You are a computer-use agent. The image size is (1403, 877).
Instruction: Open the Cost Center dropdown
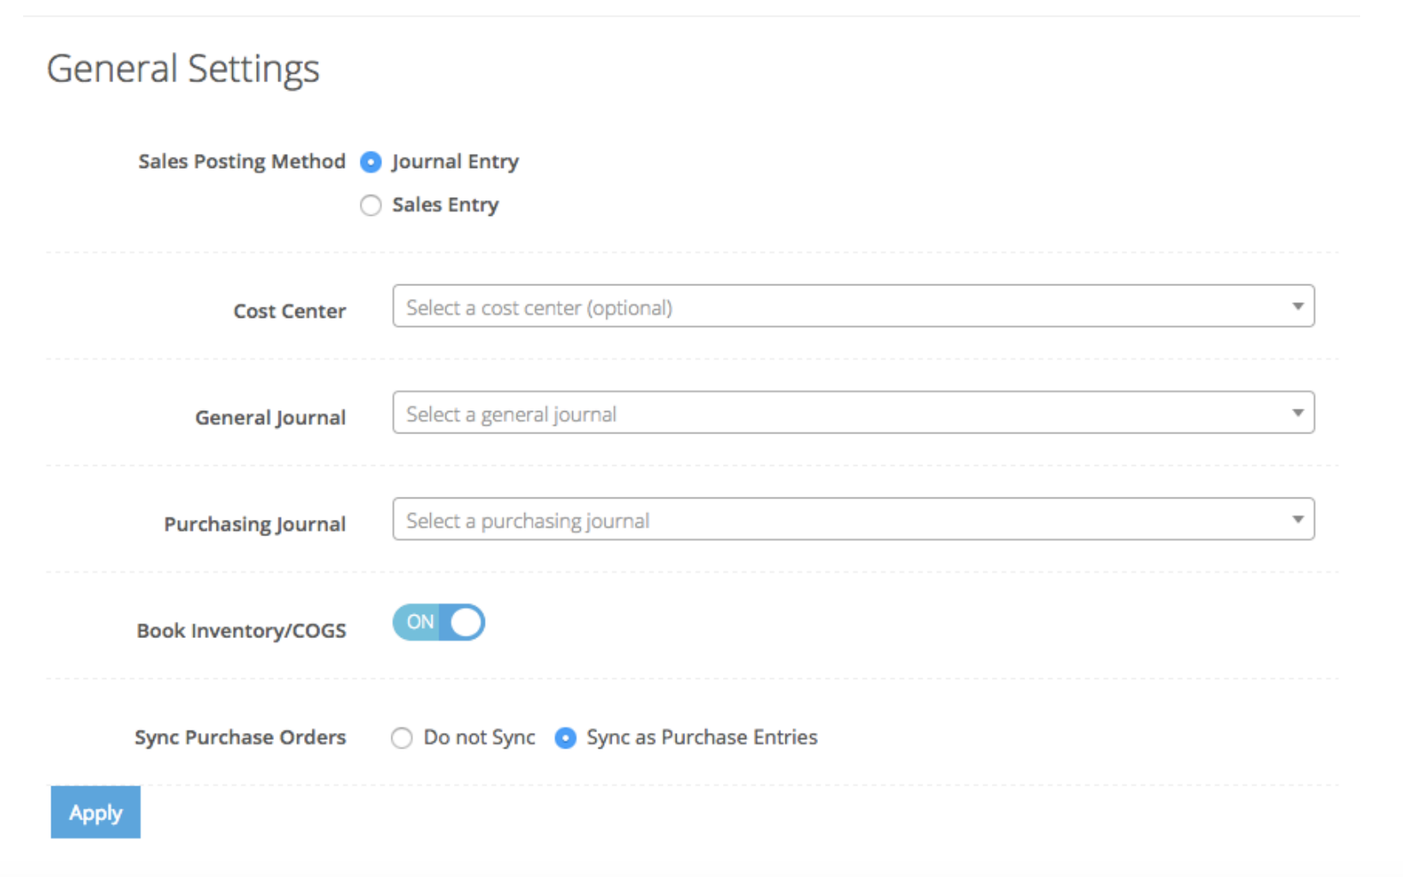[853, 307]
